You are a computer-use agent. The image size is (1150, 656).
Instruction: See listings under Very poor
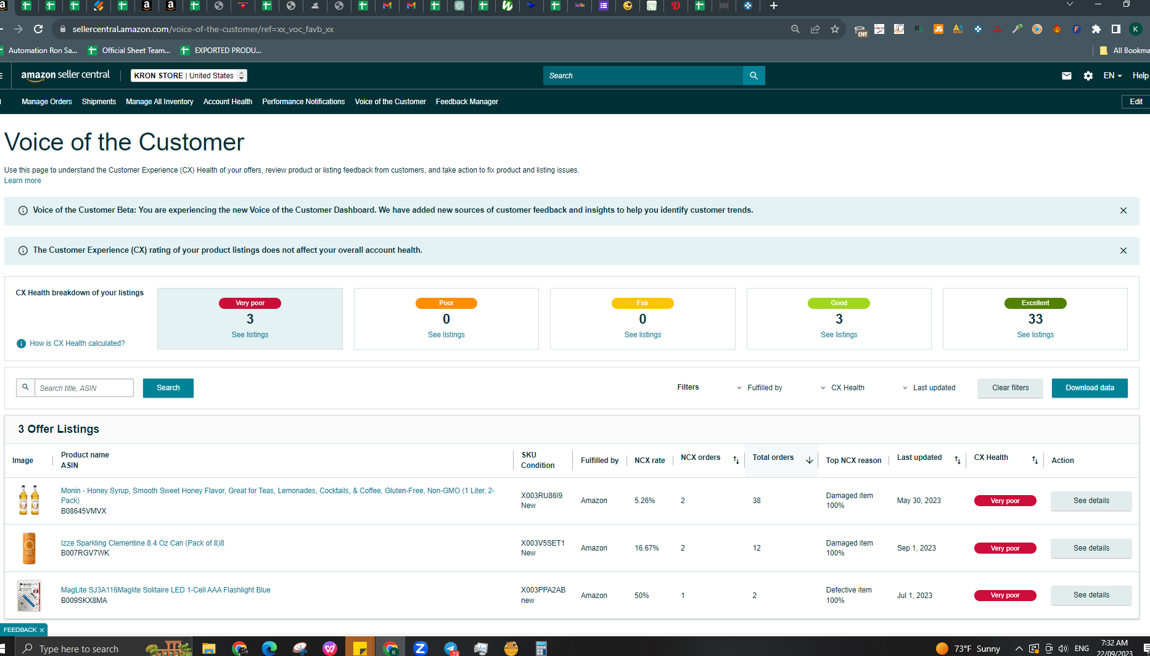click(x=250, y=335)
